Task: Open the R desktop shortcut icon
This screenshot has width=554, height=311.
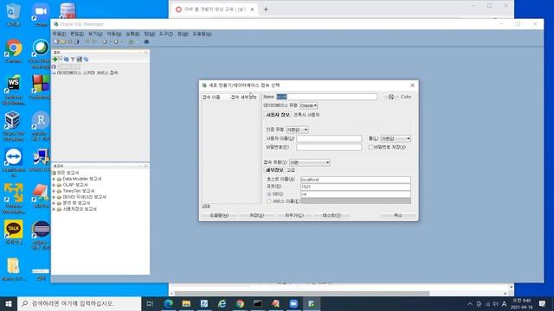Action: tap(41, 126)
